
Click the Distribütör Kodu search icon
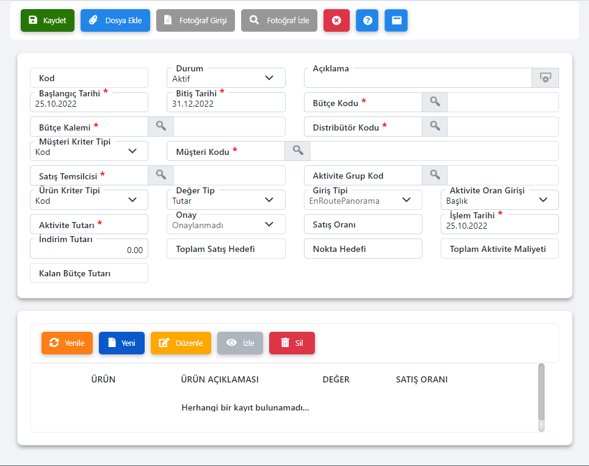click(435, 126)
